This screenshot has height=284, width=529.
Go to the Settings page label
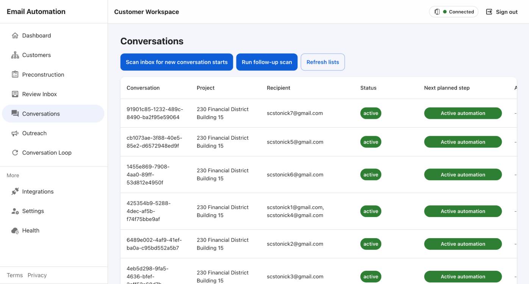33,211
